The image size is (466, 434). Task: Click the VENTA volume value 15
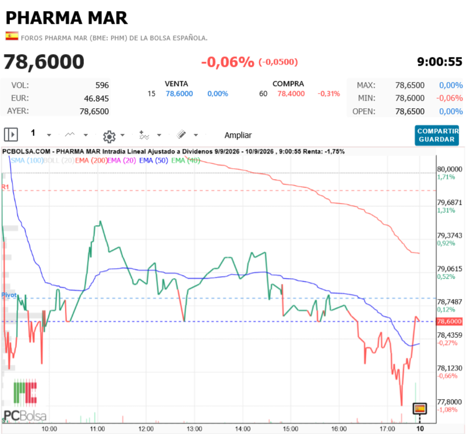click(151, 94)
